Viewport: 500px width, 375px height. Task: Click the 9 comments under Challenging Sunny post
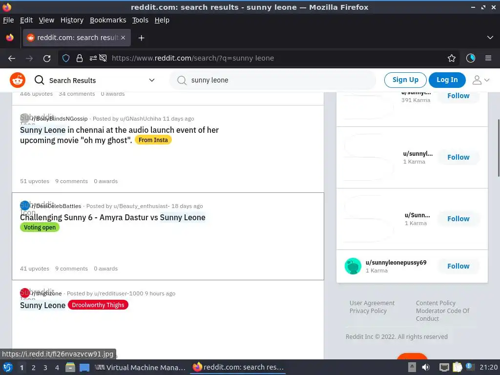click(x=71, y=269)
